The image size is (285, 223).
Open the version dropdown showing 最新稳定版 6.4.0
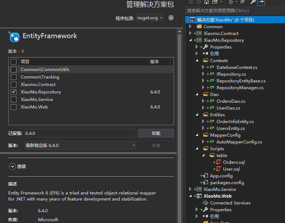pyautogui.click(x=80, y=145)
